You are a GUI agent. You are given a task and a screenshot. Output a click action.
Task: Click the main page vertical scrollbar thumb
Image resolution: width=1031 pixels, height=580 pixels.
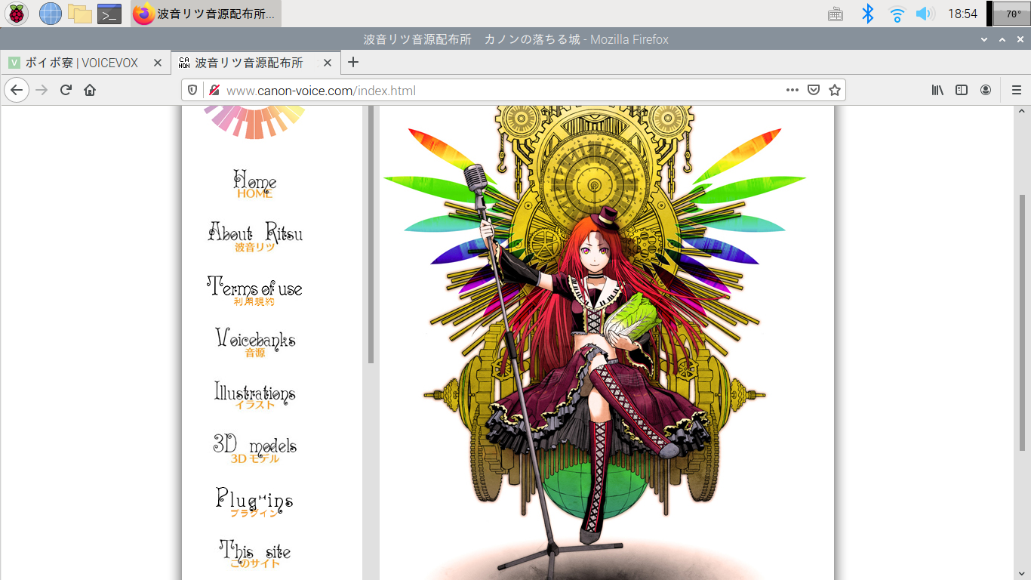pos(1023,321)
